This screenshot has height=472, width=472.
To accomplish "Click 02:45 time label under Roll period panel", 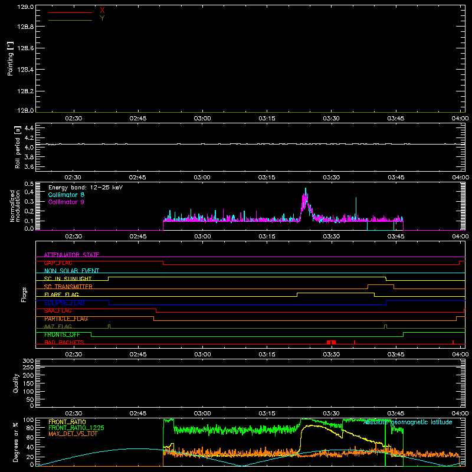I will (137, 178).
